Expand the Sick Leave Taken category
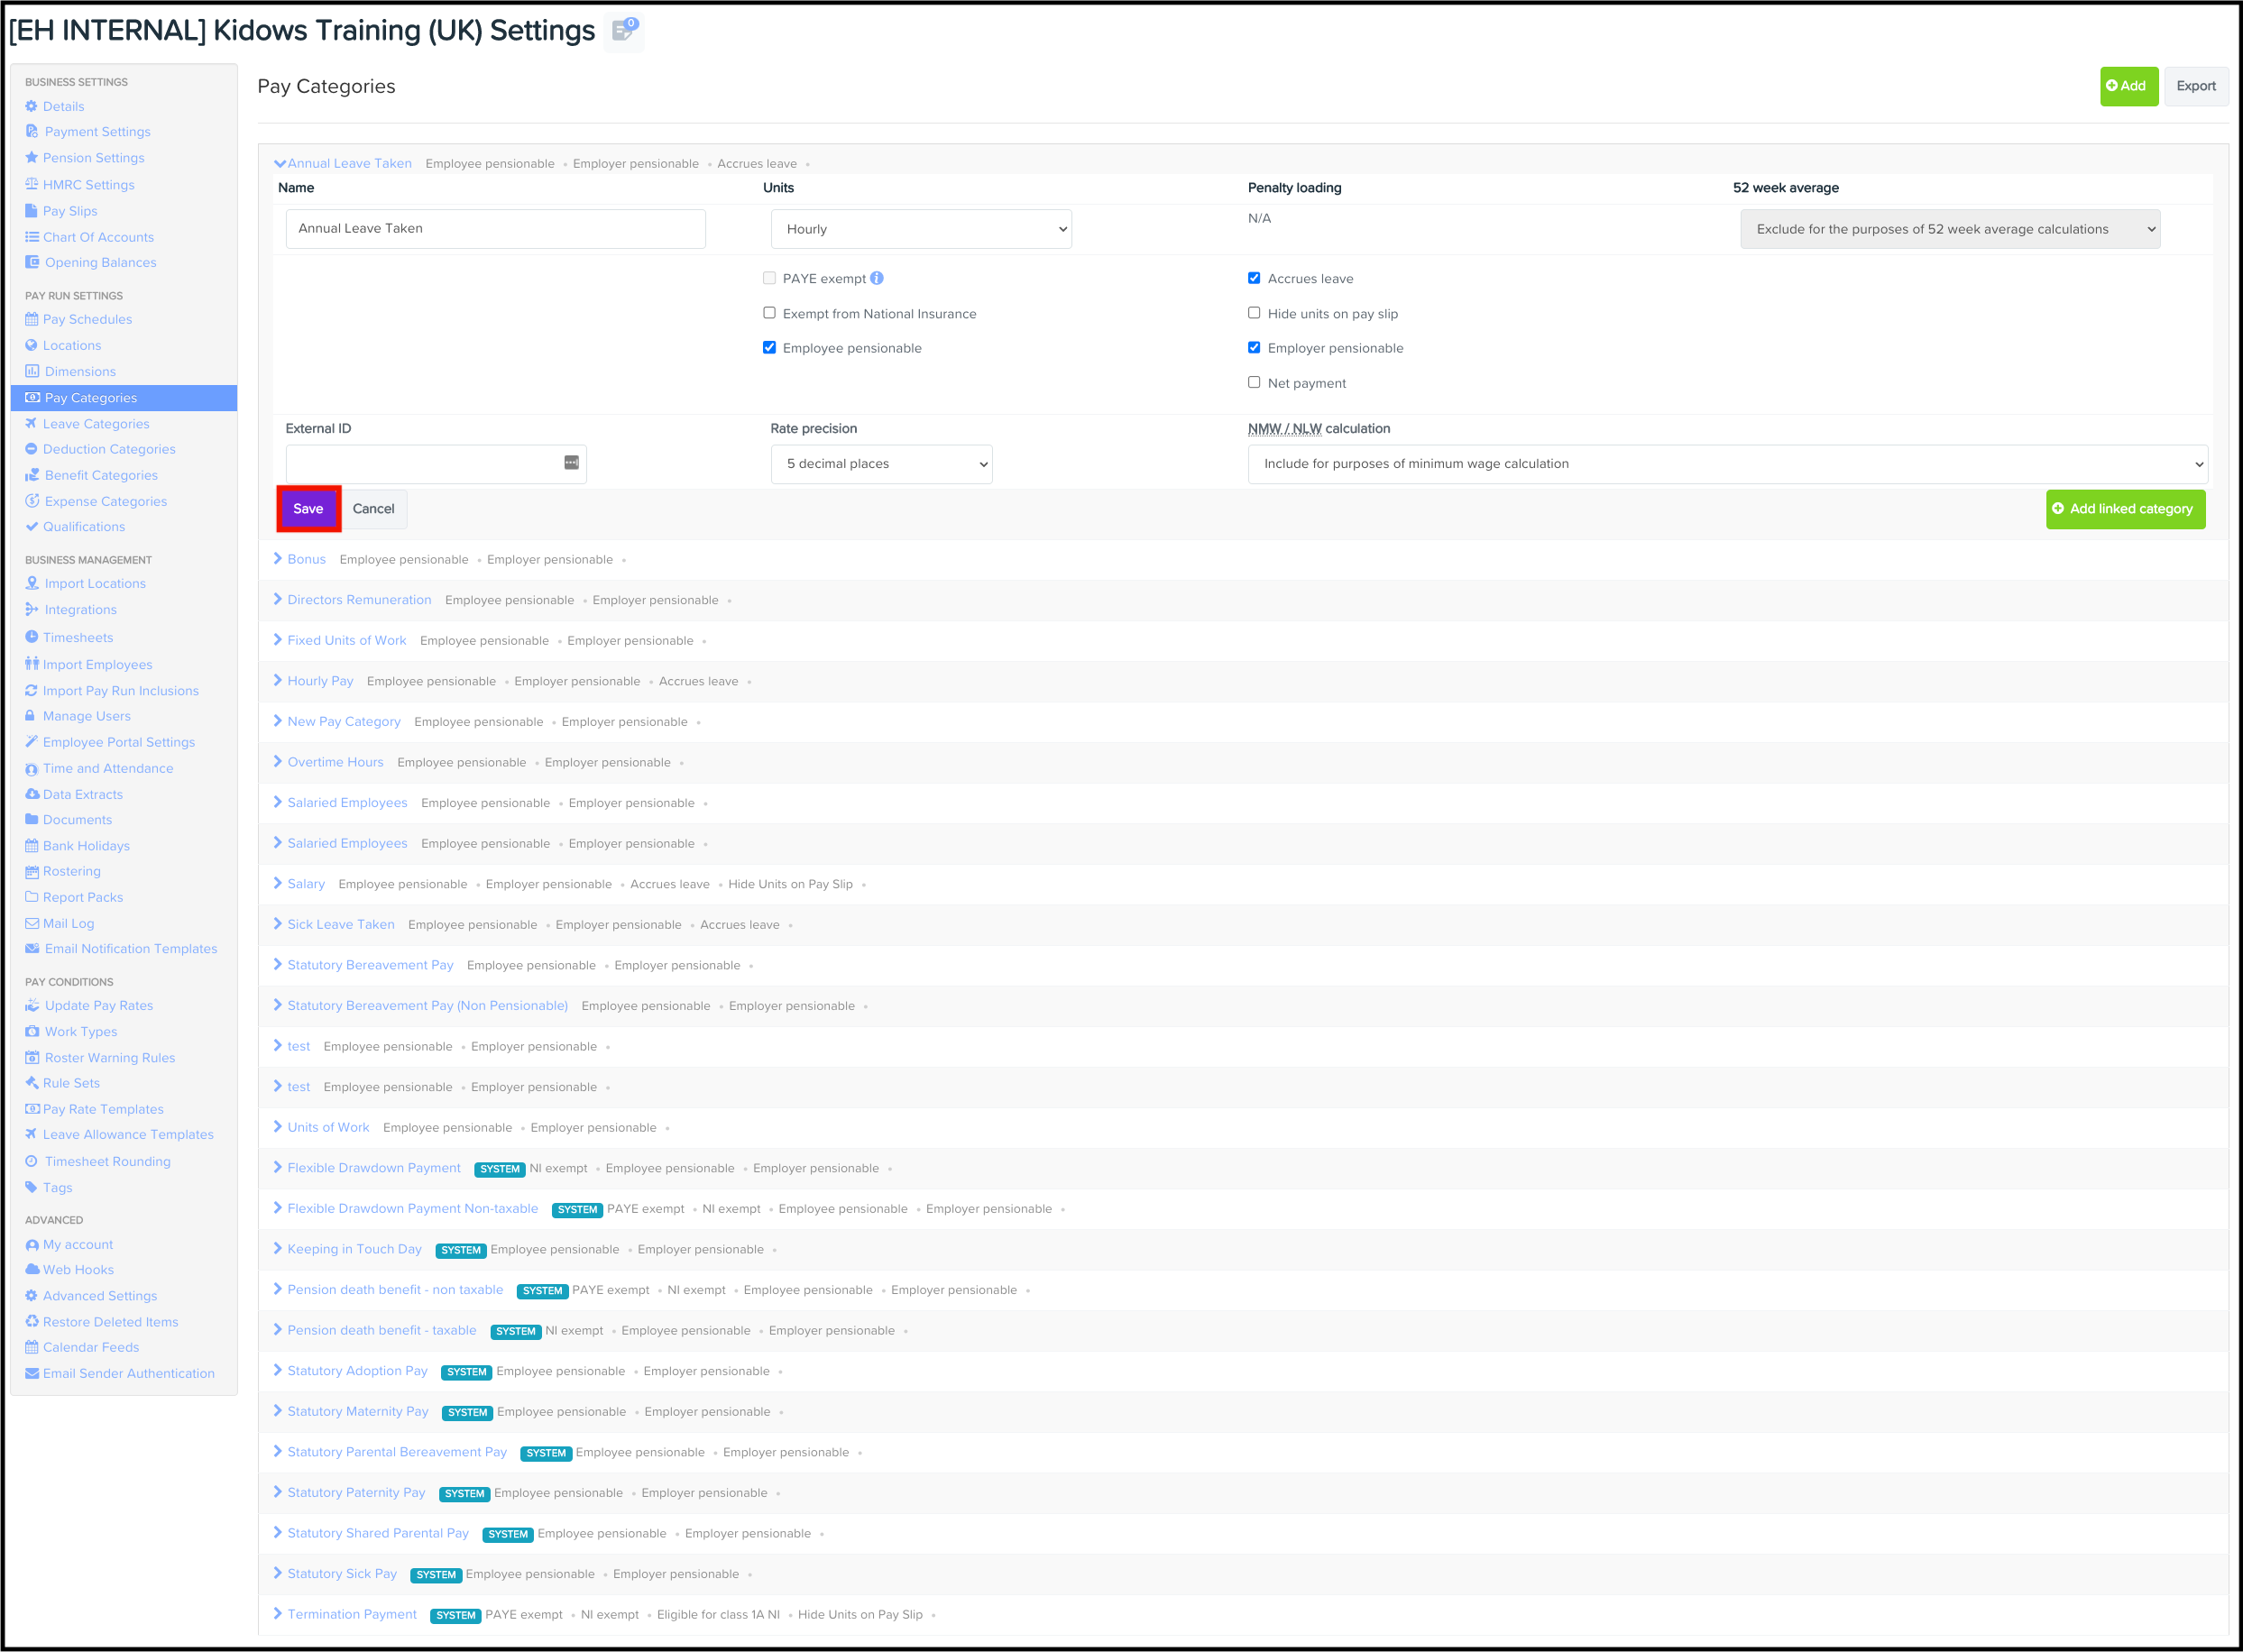This screenshot has width=2243, height=1652. (278, 924)
